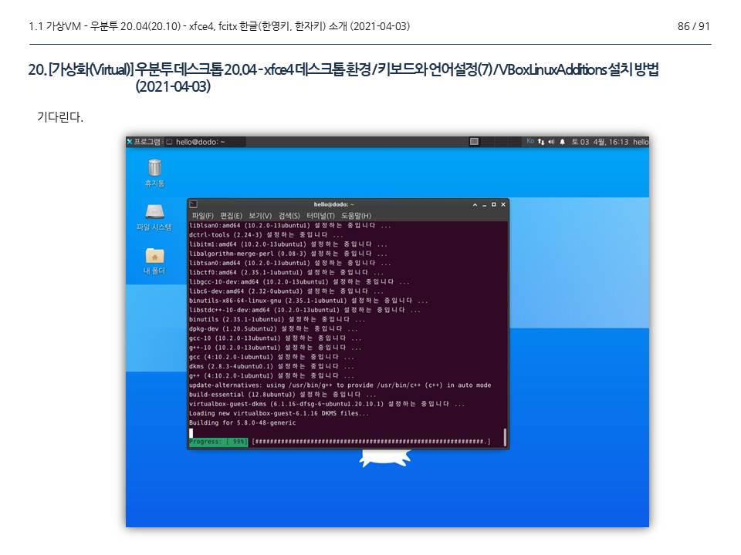Click the virtualbox-guest-dkms terminal line
This screenshot has height=555, width=741.
point(327,404)
